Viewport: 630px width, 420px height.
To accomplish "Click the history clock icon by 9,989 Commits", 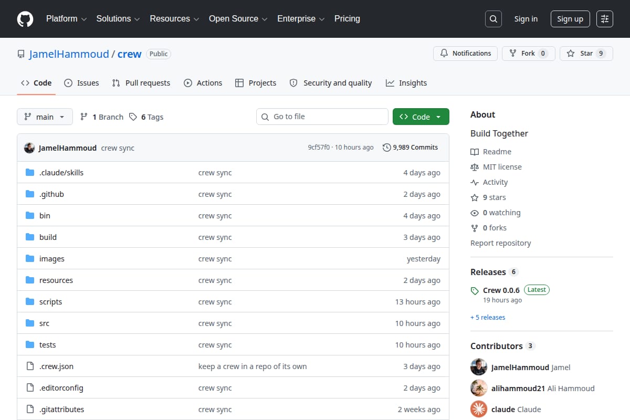I will (x=387, y=148).
